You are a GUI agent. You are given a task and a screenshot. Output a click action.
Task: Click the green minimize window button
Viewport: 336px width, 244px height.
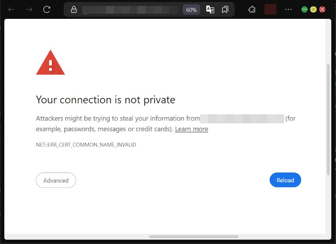tap(305, 9)
